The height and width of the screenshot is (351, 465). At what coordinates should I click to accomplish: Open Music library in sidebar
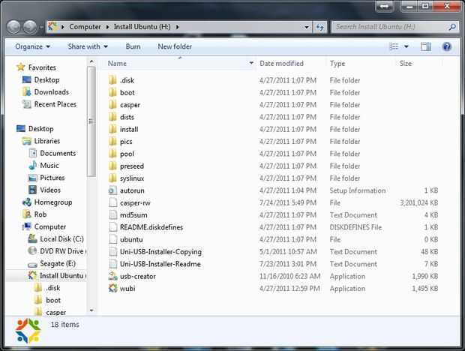tap(44, 166)
